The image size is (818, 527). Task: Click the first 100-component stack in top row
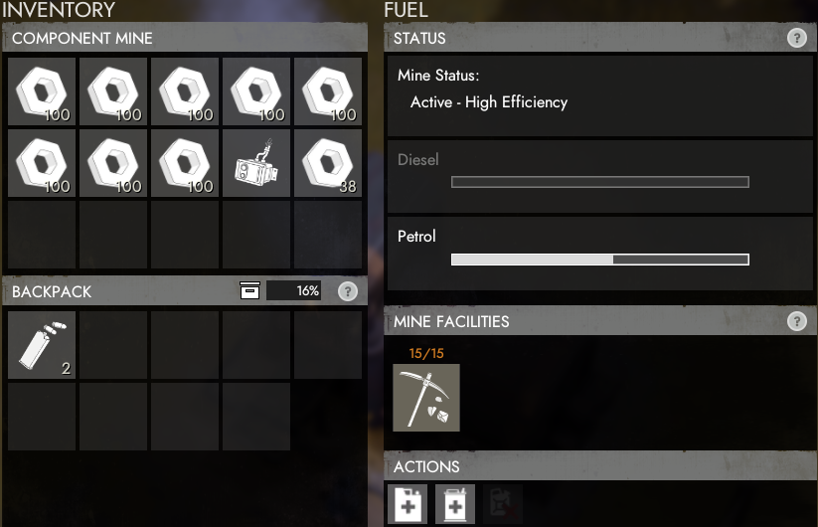tap(42, 91)
